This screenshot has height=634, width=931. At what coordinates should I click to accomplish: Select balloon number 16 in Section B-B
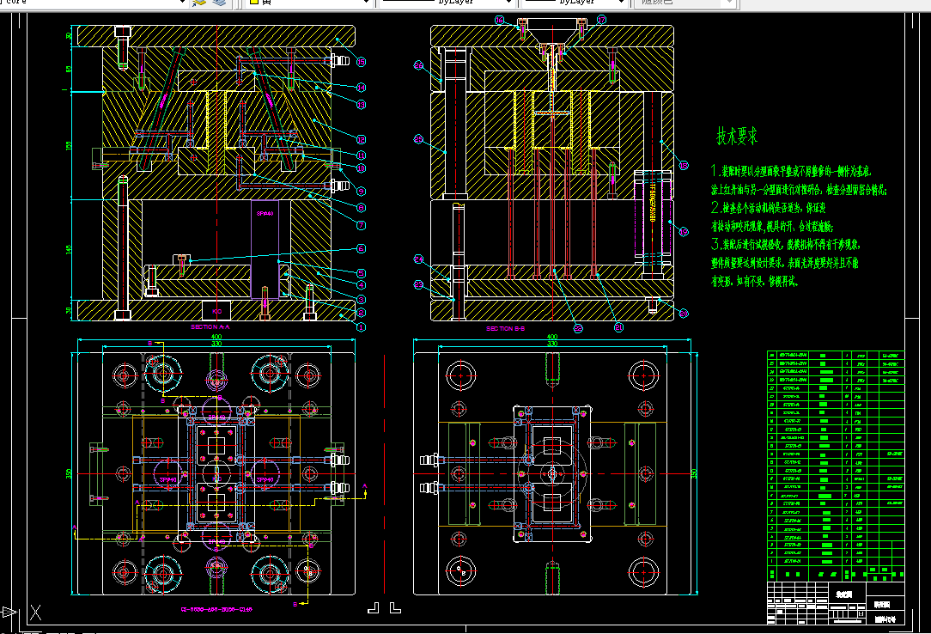499,20
